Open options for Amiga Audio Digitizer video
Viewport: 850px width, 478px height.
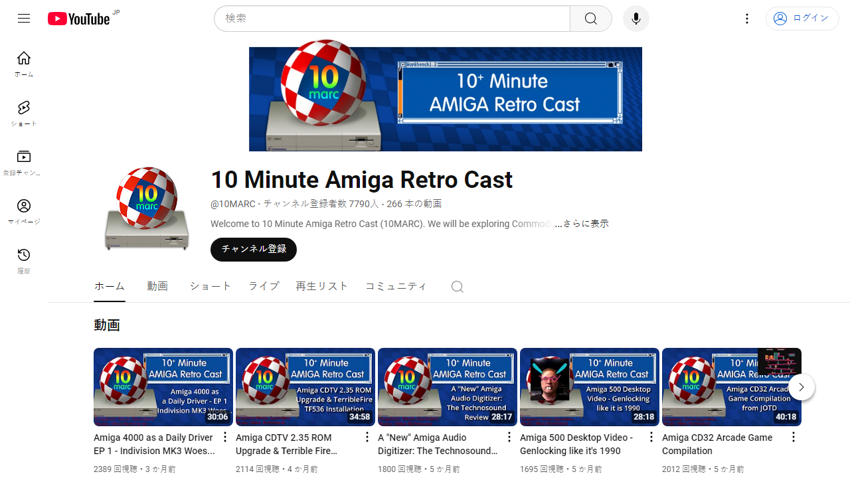509,437
